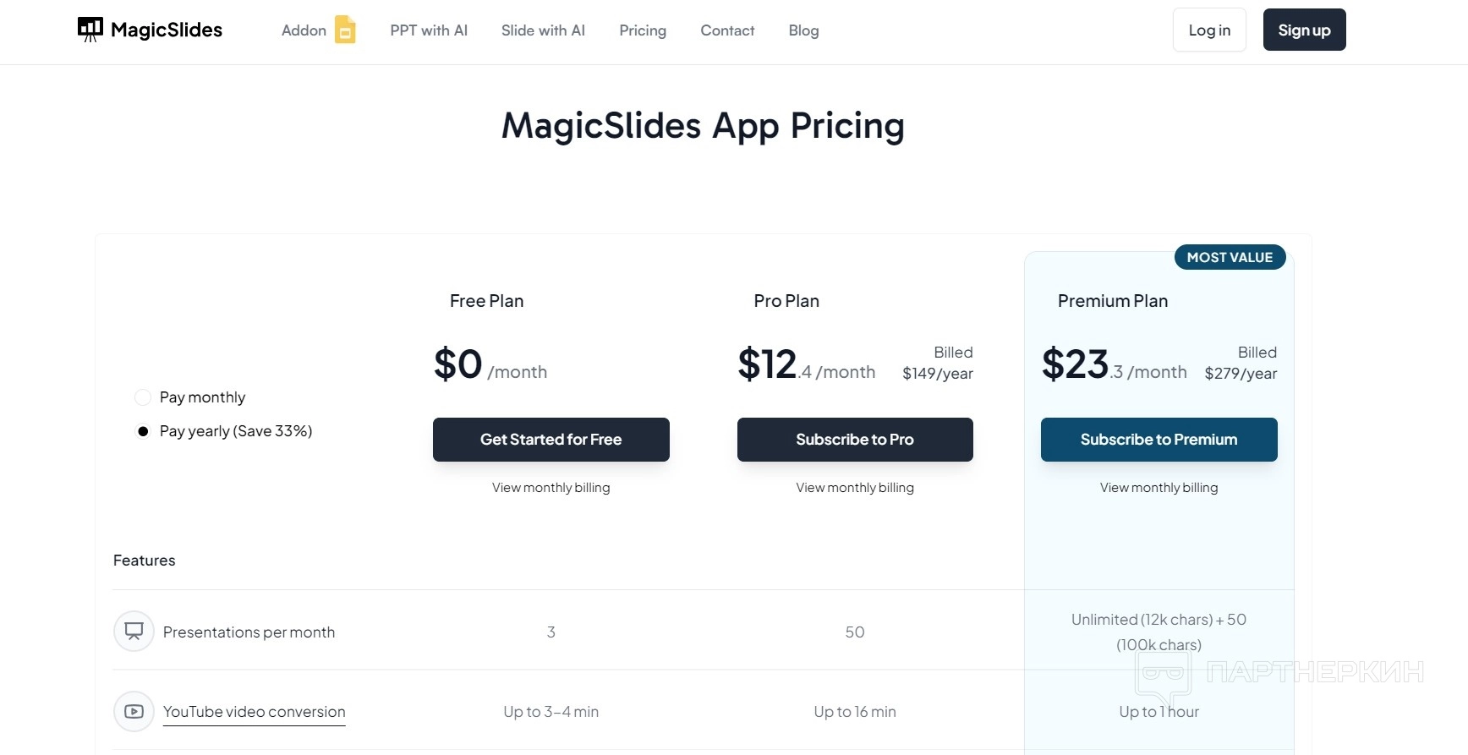Click the YouTube video play icon

134,711
